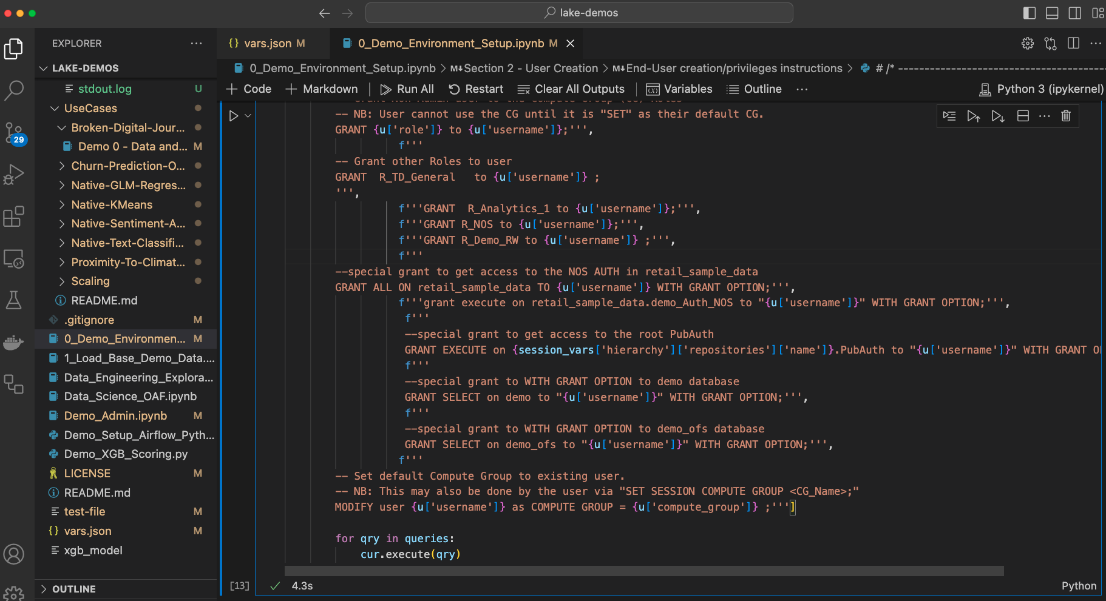Change cell language mode Python
The image size is (1106, 601).
click(x=1079, y=586)
